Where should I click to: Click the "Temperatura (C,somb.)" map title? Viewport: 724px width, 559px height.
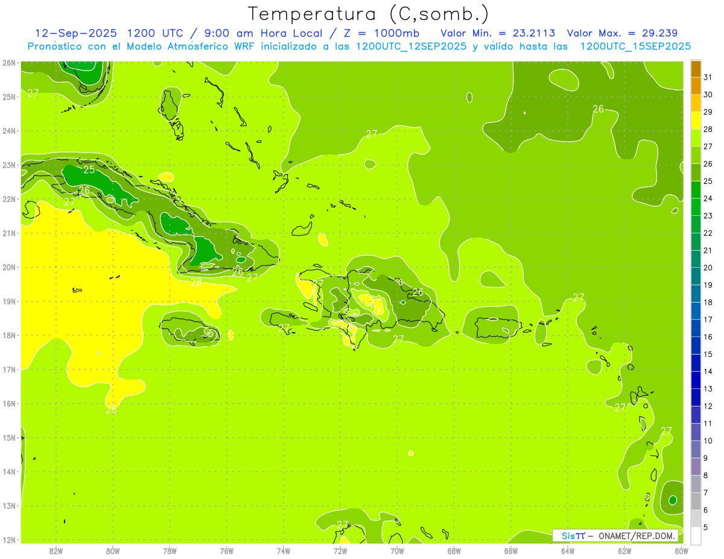369,14
